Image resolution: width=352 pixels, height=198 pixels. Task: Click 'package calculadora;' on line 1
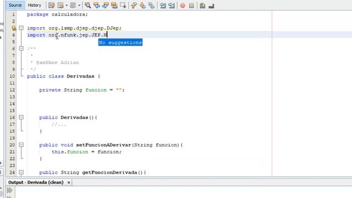[57, 14]
